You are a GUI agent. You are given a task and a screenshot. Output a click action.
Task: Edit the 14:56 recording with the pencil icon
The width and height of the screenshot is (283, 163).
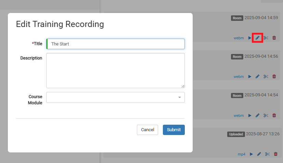tap(257, 77)
